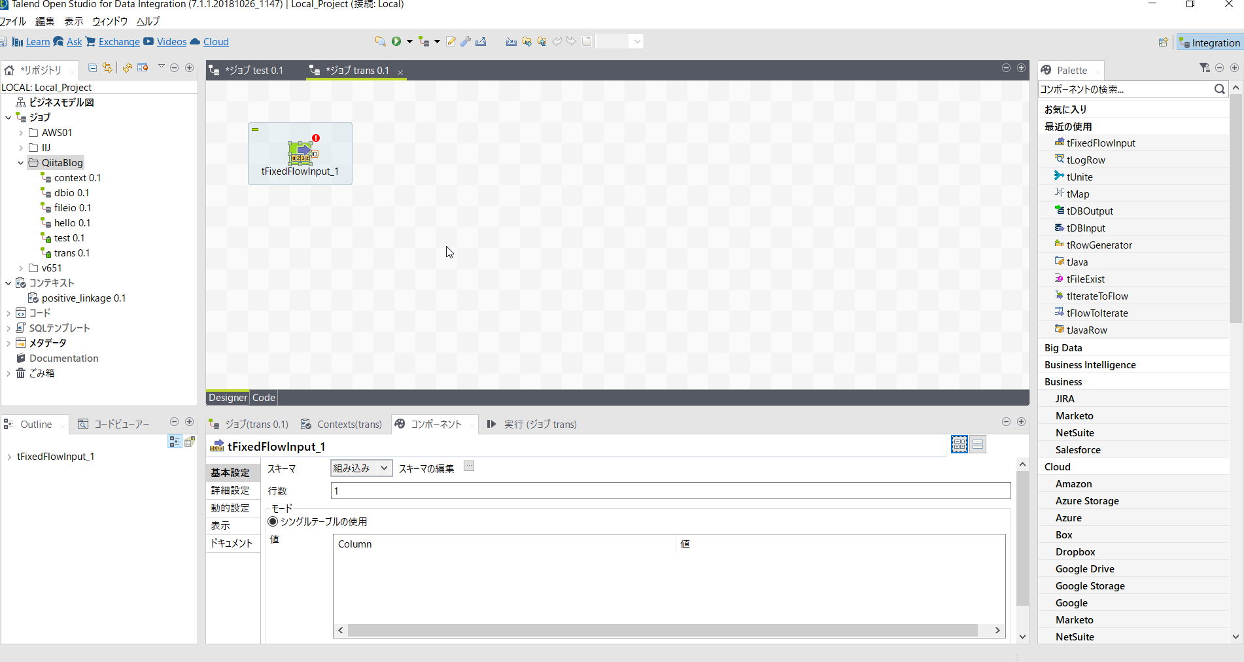1244x662 pixels.
Task: Switch the component view layout with the table toggle
Action: pos(959,444)
